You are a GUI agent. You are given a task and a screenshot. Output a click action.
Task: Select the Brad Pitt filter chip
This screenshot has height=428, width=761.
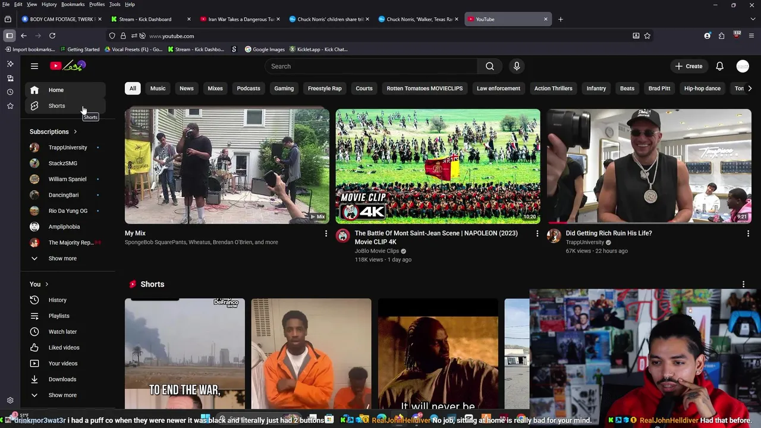pos(659,89)
